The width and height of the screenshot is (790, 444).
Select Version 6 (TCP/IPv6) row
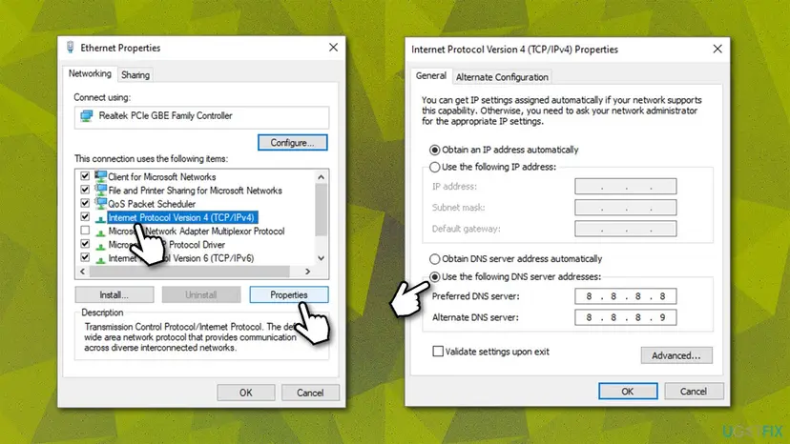click(181, 258)
